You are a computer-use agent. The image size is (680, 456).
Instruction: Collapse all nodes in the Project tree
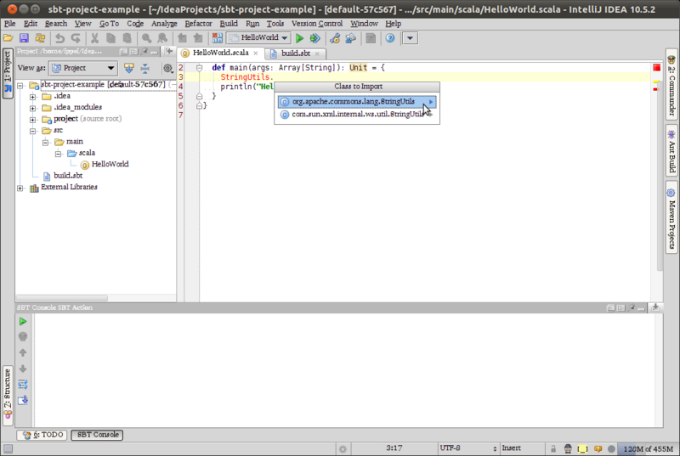tap(144, 68)
